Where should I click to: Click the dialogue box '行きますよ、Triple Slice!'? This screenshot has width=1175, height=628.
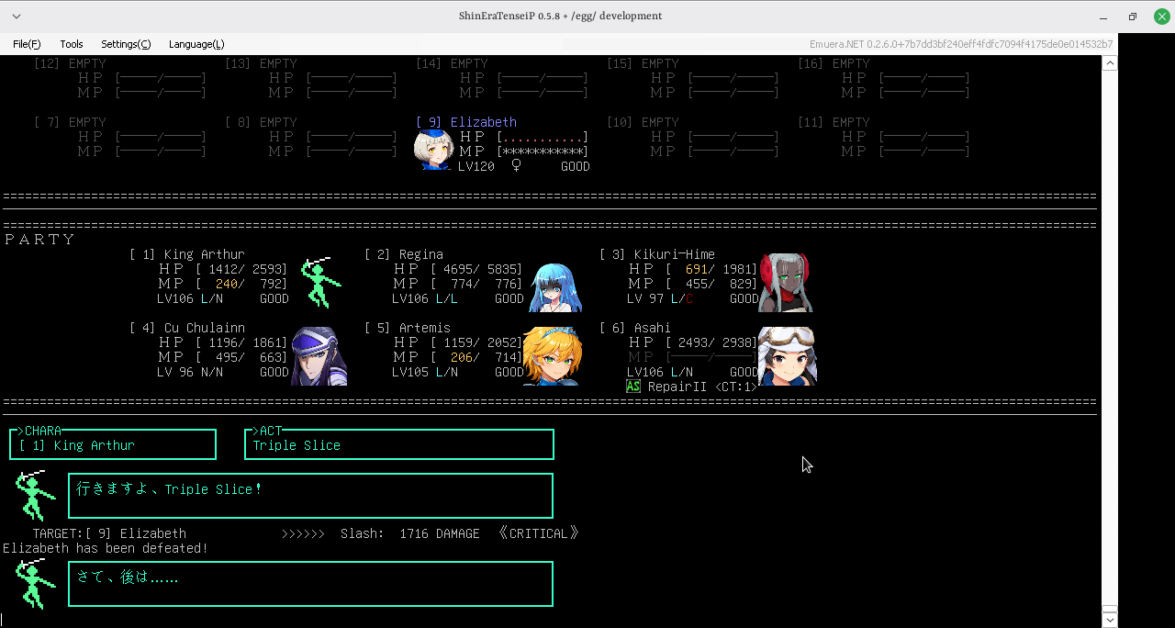click(310, 496)
